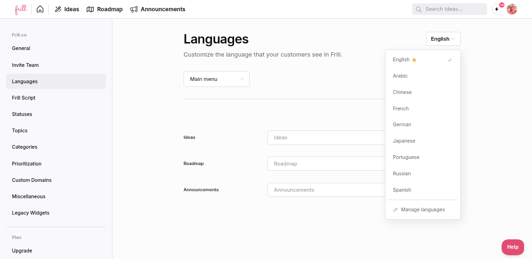Go to General settings
This screenshot has width=532, height=259.
coord(56,49)
